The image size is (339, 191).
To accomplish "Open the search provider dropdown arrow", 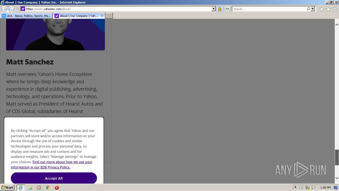I will (x=313, y=9).
